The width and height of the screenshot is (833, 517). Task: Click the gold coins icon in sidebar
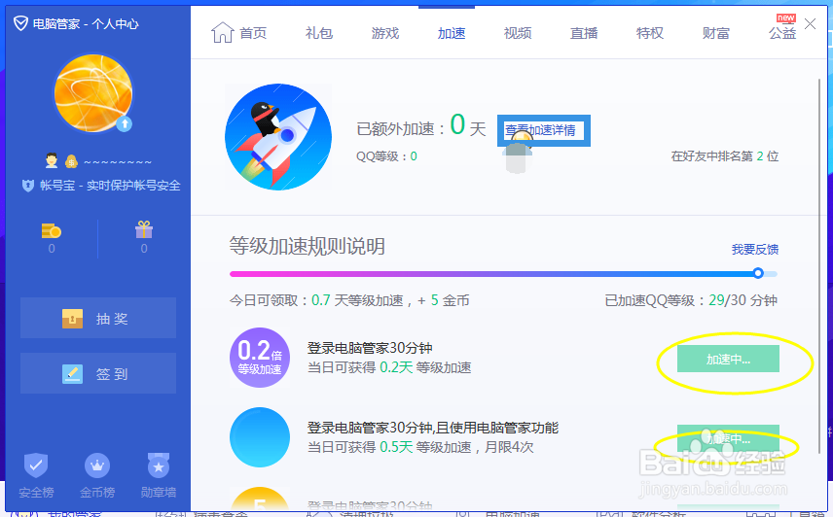coord(52,230)
